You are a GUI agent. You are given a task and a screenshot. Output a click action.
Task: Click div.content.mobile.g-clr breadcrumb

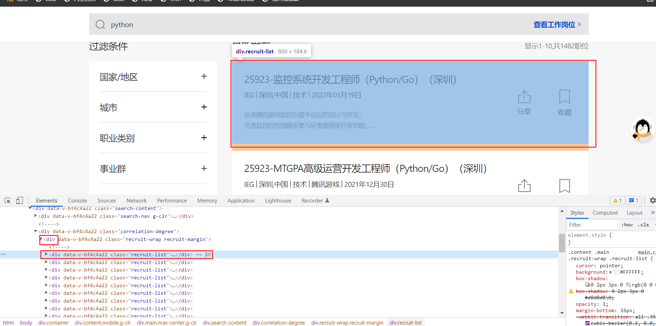(x=103, y=322)
